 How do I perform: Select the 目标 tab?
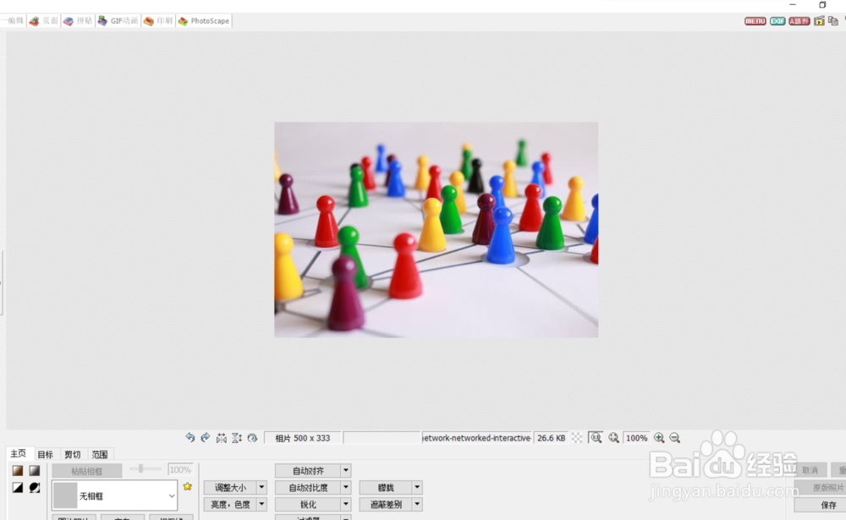46,454
